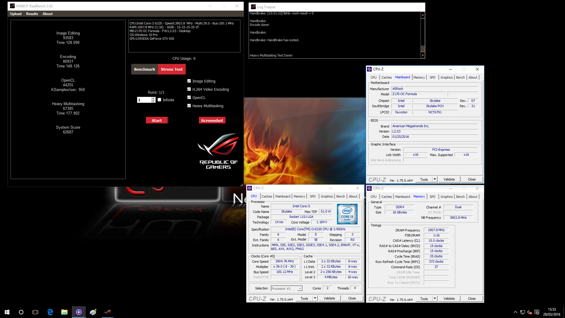Click Log Output scroll up arrow

click(x=423, y=15)
